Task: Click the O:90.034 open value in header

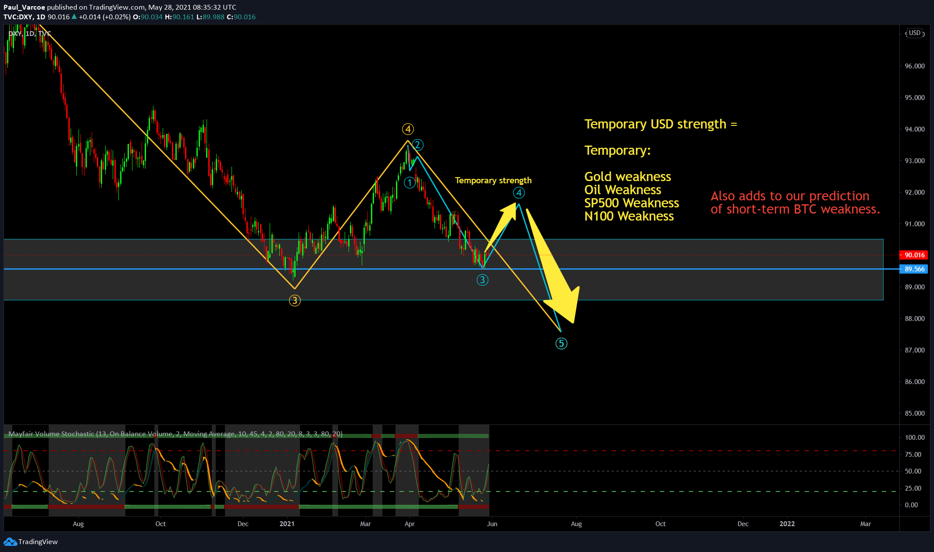Action: point(148,17)
